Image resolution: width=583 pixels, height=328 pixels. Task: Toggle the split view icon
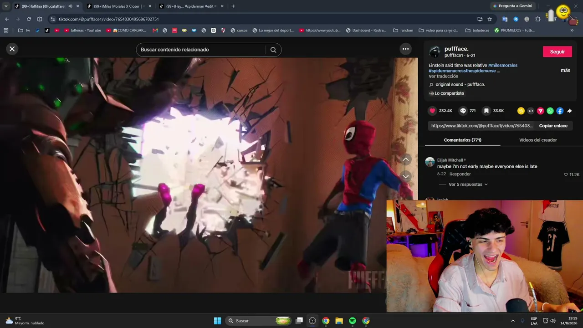[x=40, y=19]
